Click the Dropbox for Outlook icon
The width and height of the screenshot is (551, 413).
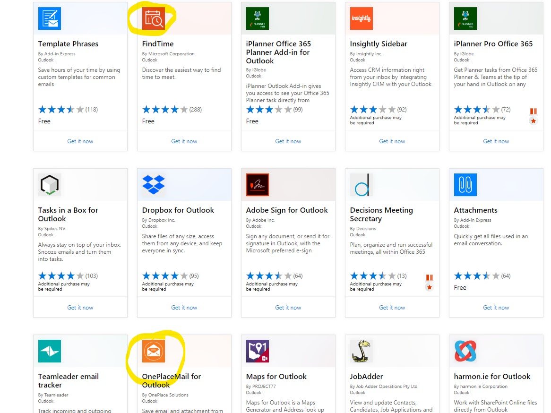click(x=154, y=185)
